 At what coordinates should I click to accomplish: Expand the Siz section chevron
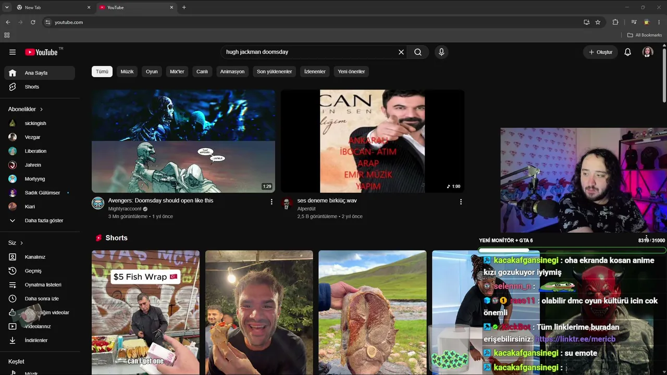click(x=21, y=243)
